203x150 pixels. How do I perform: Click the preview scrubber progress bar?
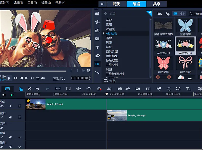(33, 71)
